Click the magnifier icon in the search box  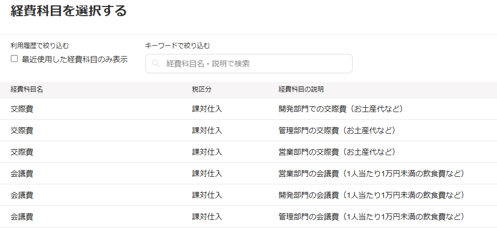[x=156, y=64]
